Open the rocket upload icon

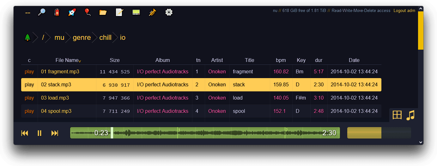pyautogui.click(x=72, y=12)
